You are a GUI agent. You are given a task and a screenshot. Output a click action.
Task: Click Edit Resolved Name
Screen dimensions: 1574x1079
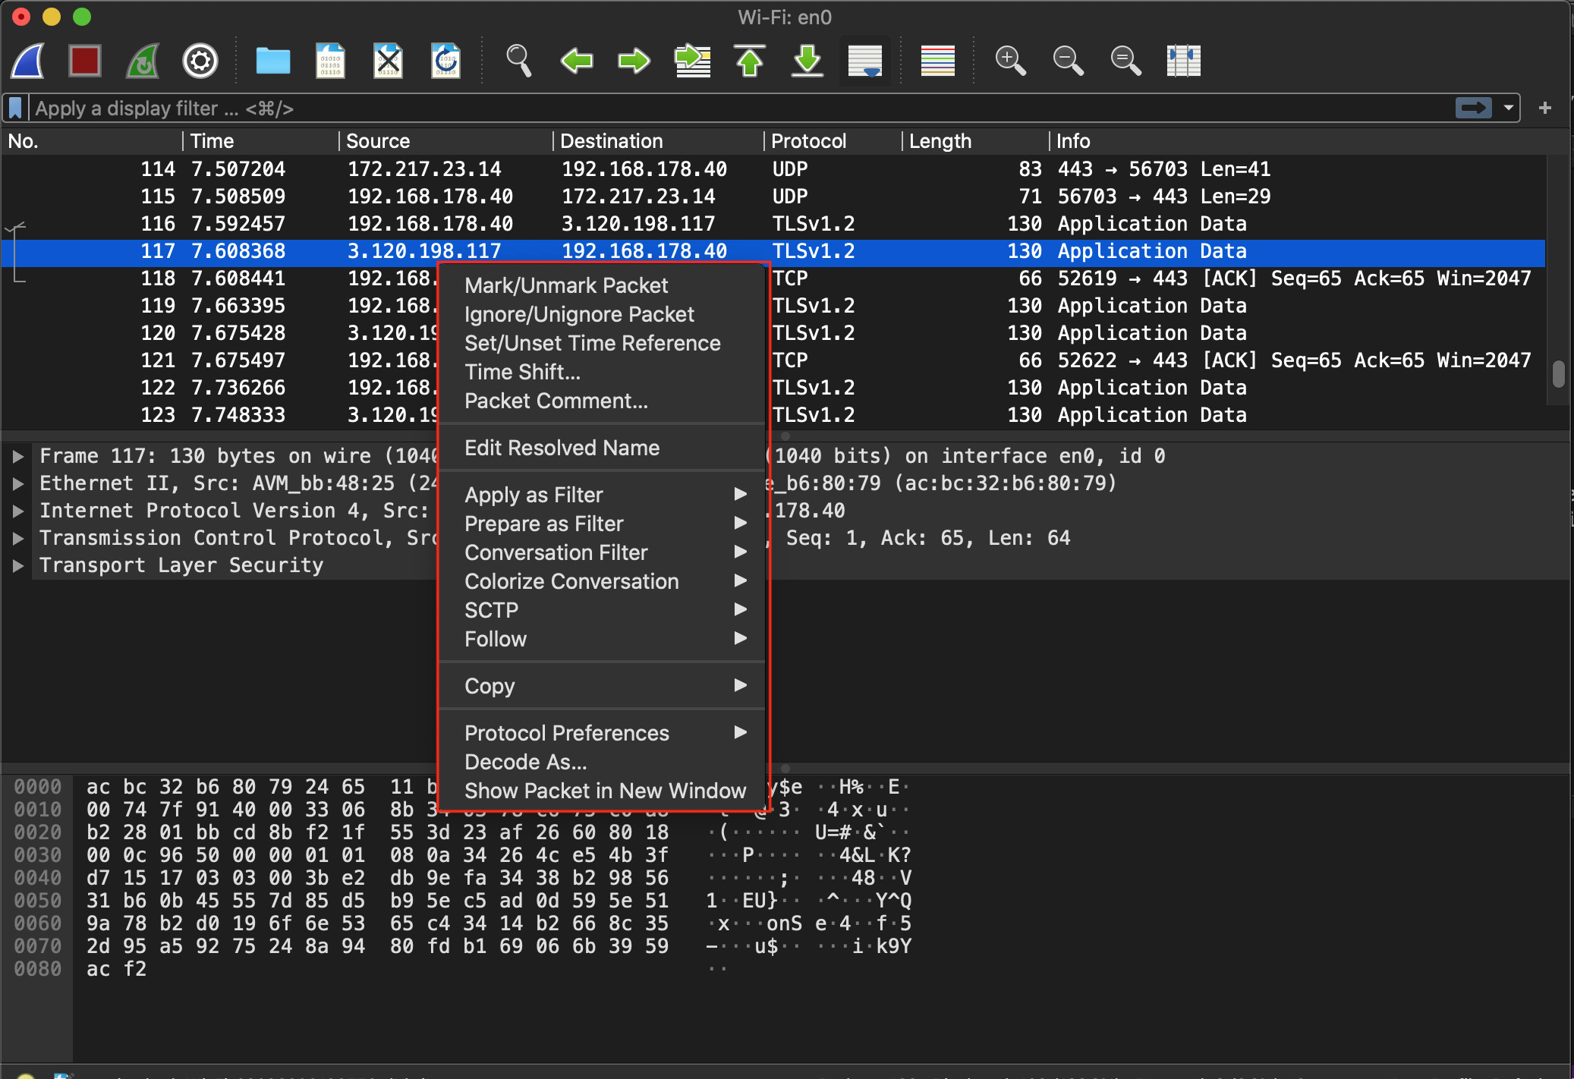562,448
